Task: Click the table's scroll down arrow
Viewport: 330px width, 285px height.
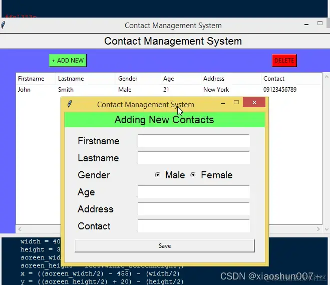Action: (x=326, y=229)
